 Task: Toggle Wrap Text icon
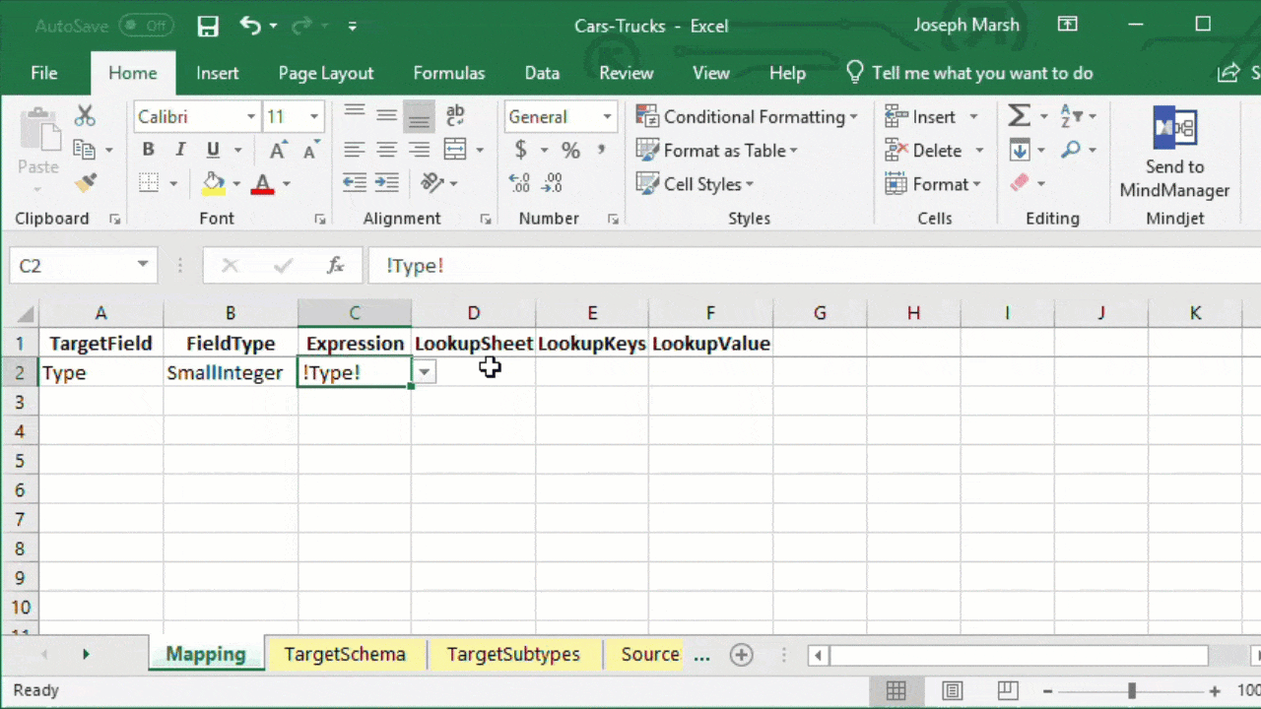pos(455,116)
